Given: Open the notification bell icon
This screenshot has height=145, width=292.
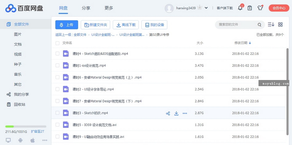Looking at the screenshot, I should tap(240, 8).
